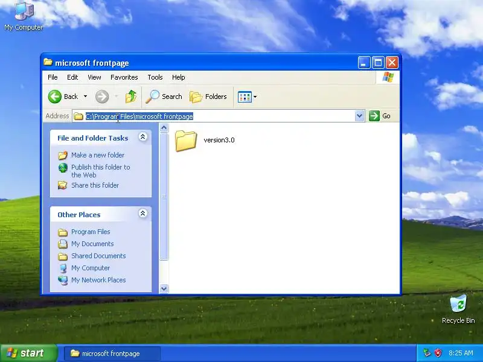Image resolution: width=483 pixels, height=362 pixels.
Task: Select the version3.0 folder name
Action: point(219,140)
